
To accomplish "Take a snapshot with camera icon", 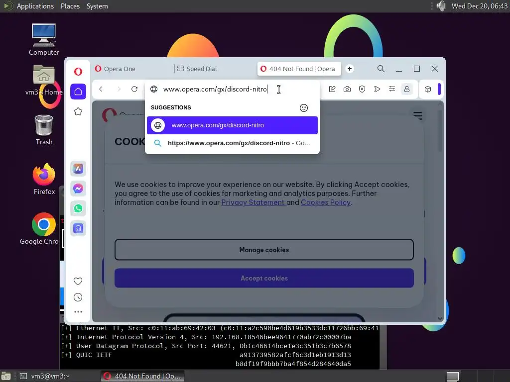I will tap(347, 89).
